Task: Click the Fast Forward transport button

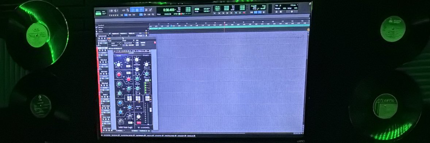Action: pos(227,13)
